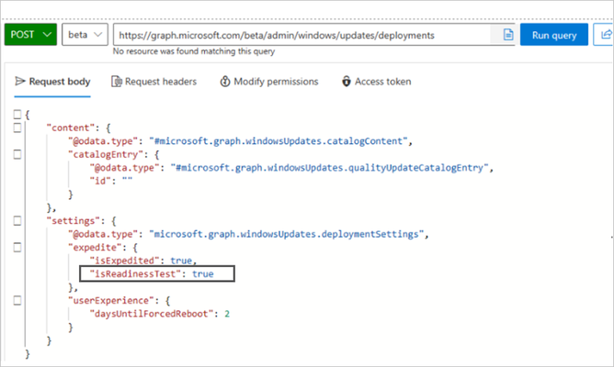Open the POST method dropdown
This screenshot has width=614, height=367.
[x=30, y=34]
